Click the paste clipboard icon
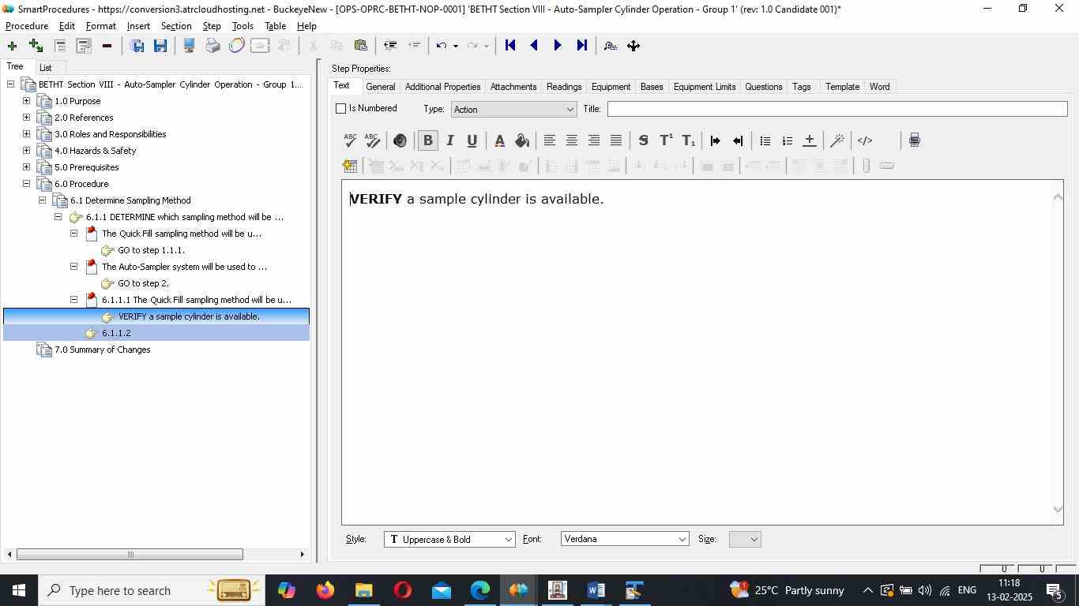1079x606 pixels. click(361, 46)
